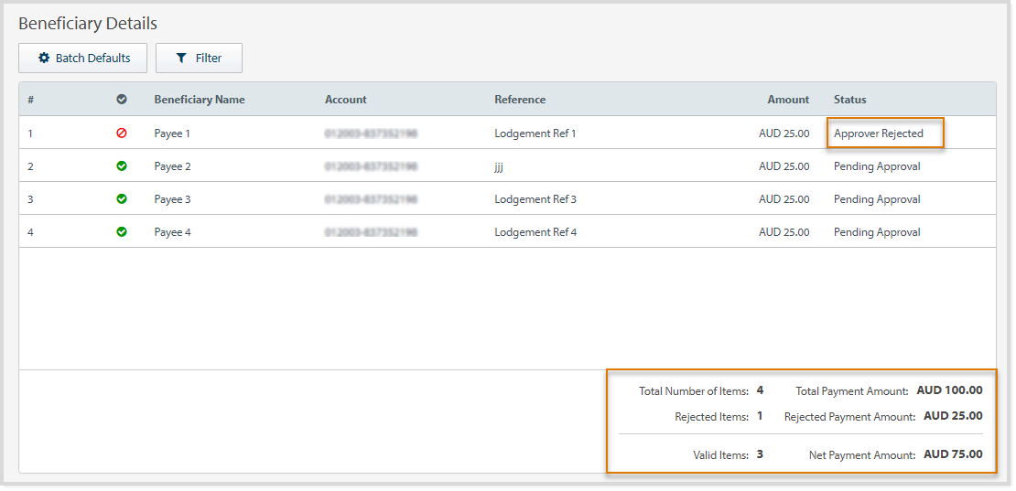Select the Payee 1 row name
This screenshot has width=1016, height=491.
click(172, 133)
